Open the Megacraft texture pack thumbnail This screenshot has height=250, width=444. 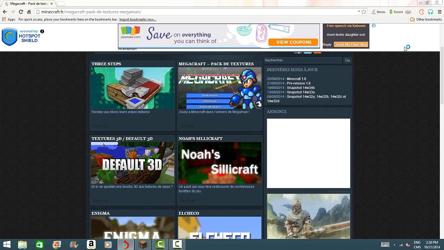[220, 88]
